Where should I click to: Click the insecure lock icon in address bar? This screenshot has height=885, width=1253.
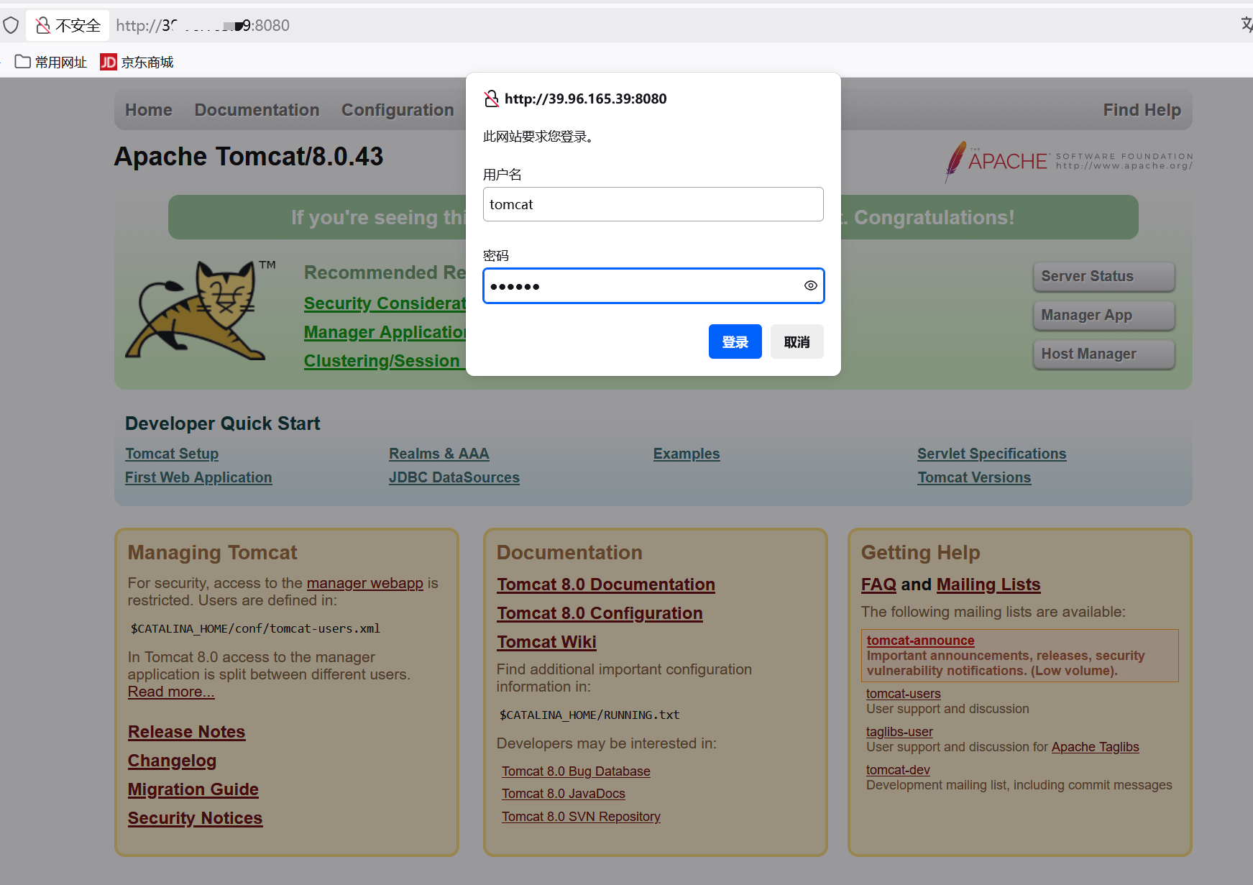(43, 26)
